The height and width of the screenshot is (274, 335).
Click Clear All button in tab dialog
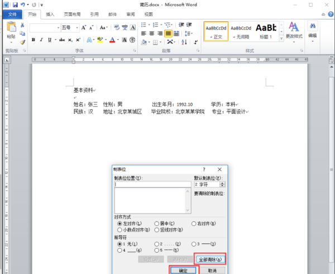click(210, 259)
